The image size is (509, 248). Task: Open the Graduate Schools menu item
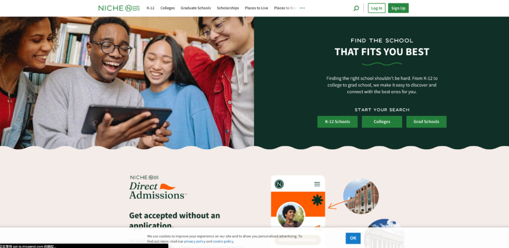(x=196, y=8)
